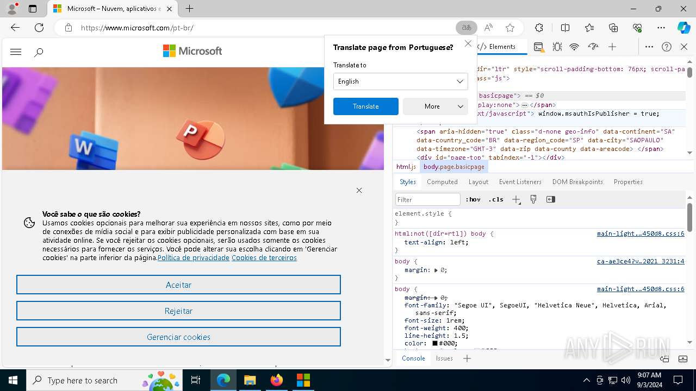696x391 pixels.
Task: Open the Event Listeners tab
Action: 520,182
